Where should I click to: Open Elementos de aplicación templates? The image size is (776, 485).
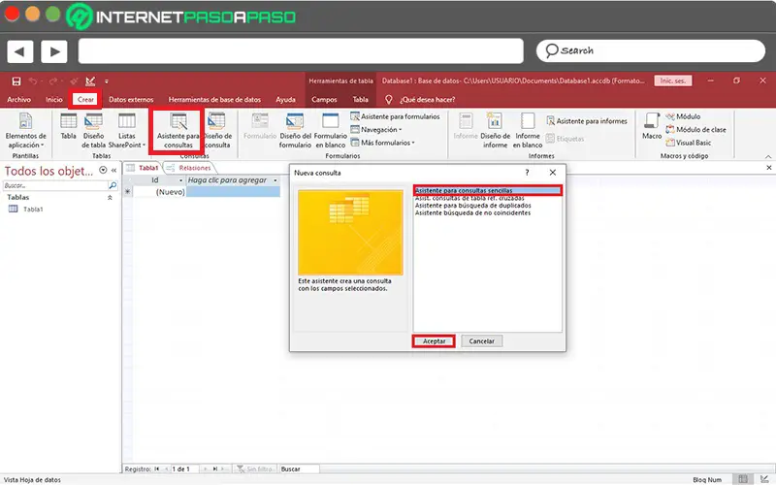point(26,131)
